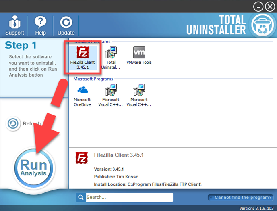Click the 'Version: 3.1.9.103' status text

[256, 208]
